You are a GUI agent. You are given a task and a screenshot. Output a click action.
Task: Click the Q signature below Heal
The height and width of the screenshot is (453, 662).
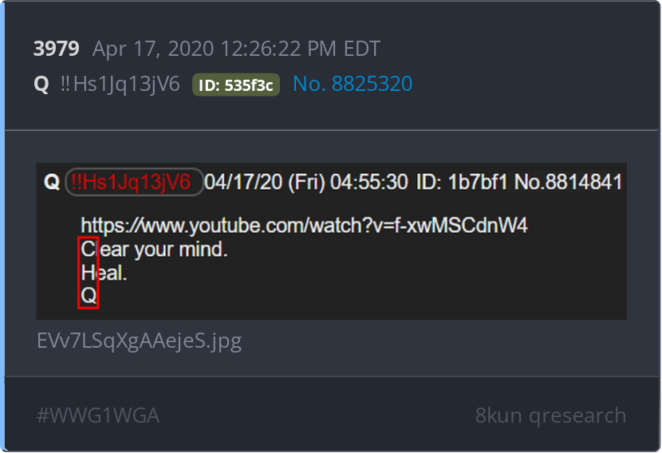coord(89,295)
